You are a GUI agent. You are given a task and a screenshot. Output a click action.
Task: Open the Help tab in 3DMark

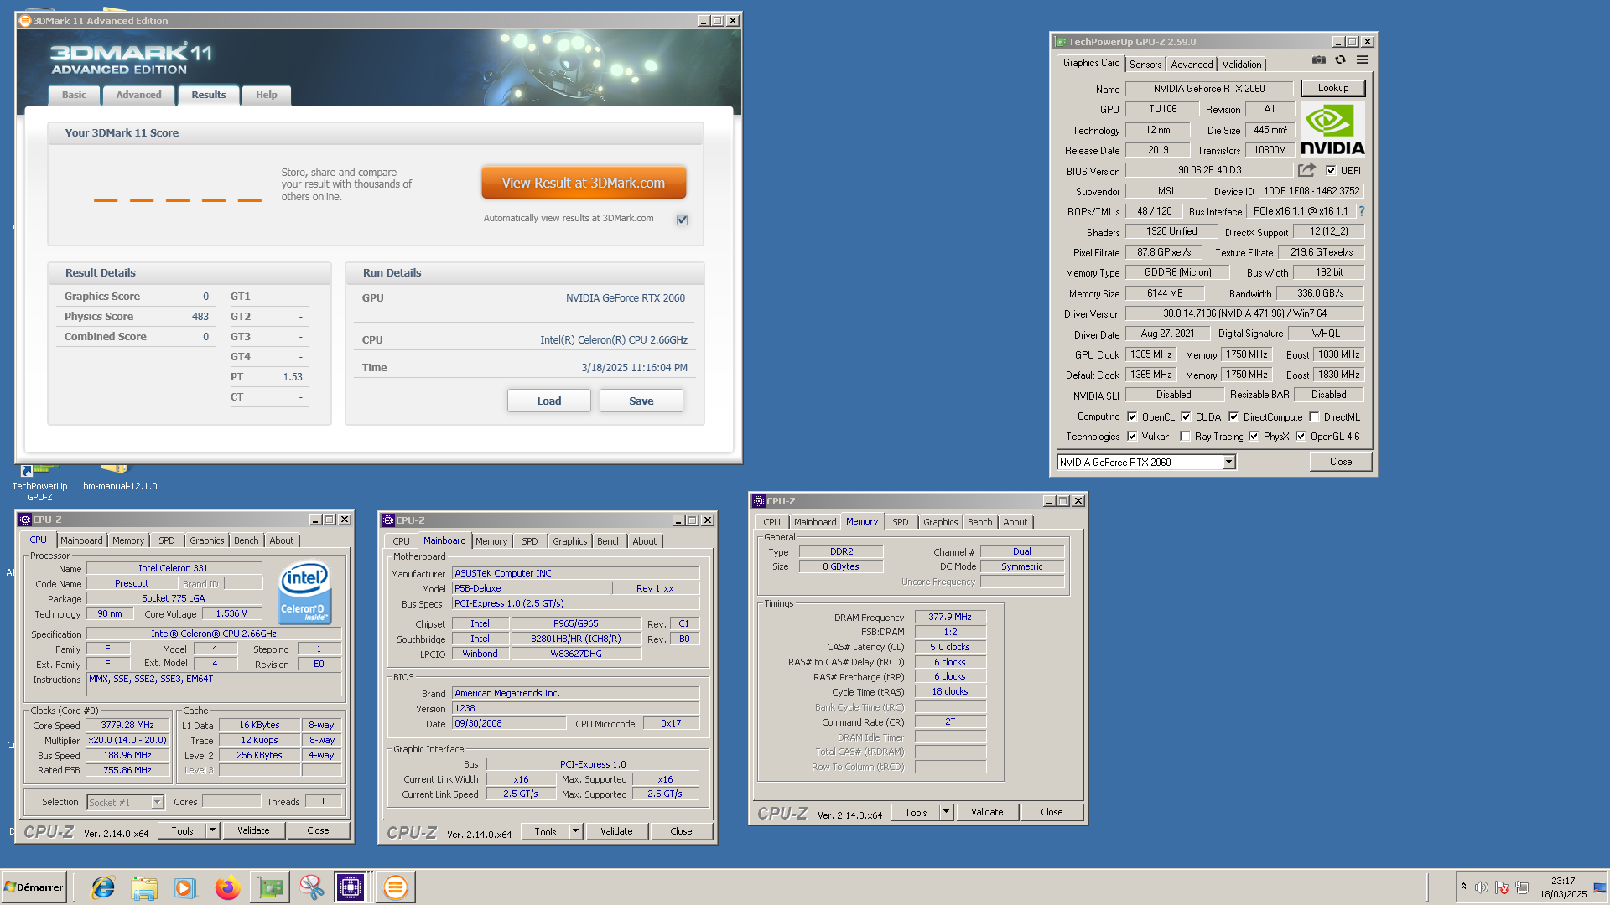coord(266,95)
